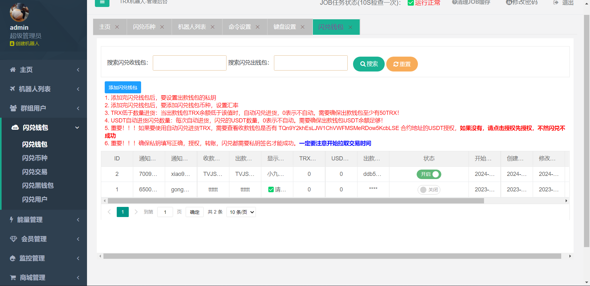The width and height of the screenshot is (590, 286).
Task: Focus the 搜索闪兑收钱包 input field
Action: [x=189, y=63]
